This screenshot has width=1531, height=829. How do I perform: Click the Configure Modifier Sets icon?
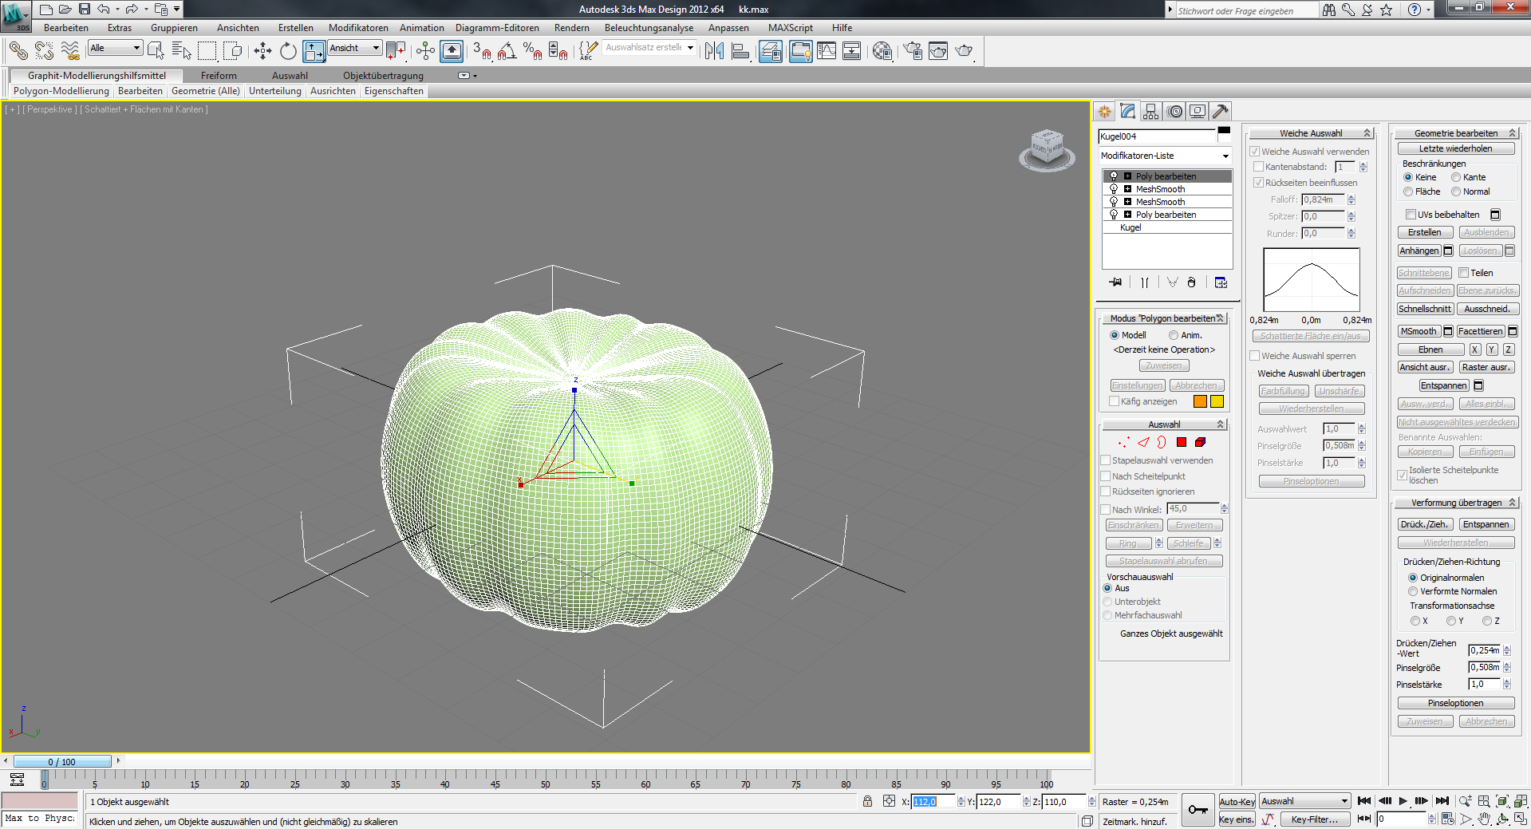click(x=1221, y=282)
